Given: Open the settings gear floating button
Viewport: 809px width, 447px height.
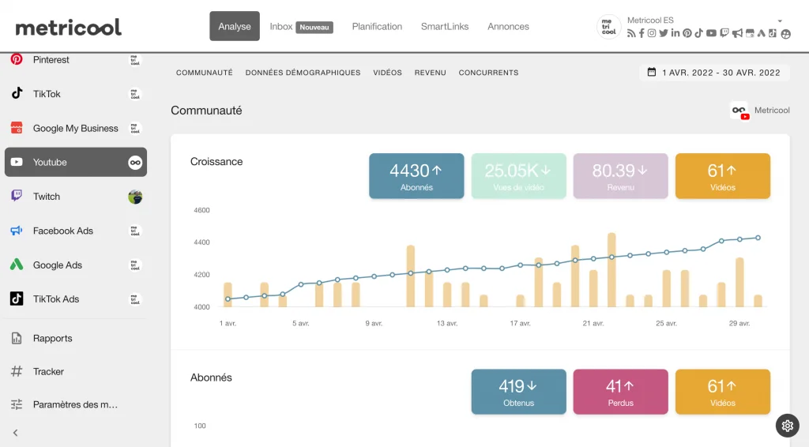Looking at the screenshot, I should (788, 426).
